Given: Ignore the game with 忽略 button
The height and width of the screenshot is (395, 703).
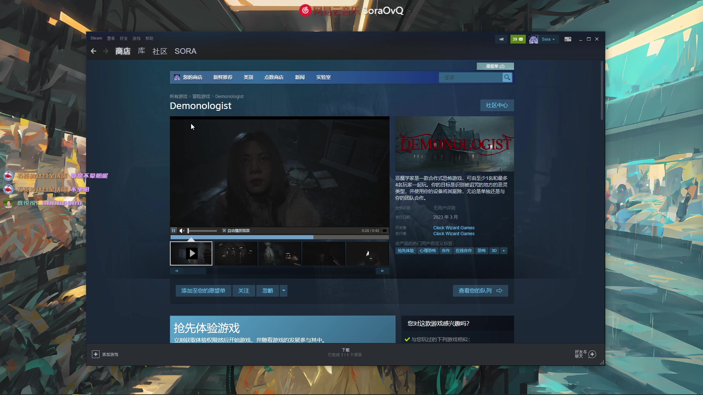Looking at the screenshot, I should click(x=268, y=290).
